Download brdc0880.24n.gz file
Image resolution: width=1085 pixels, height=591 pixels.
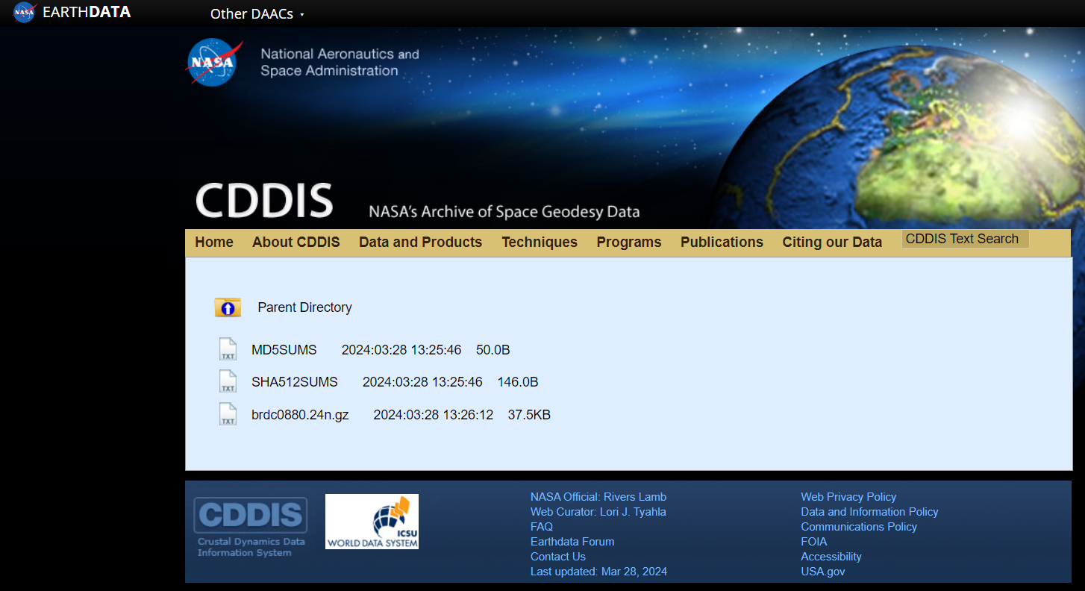[x=300, y=415]
